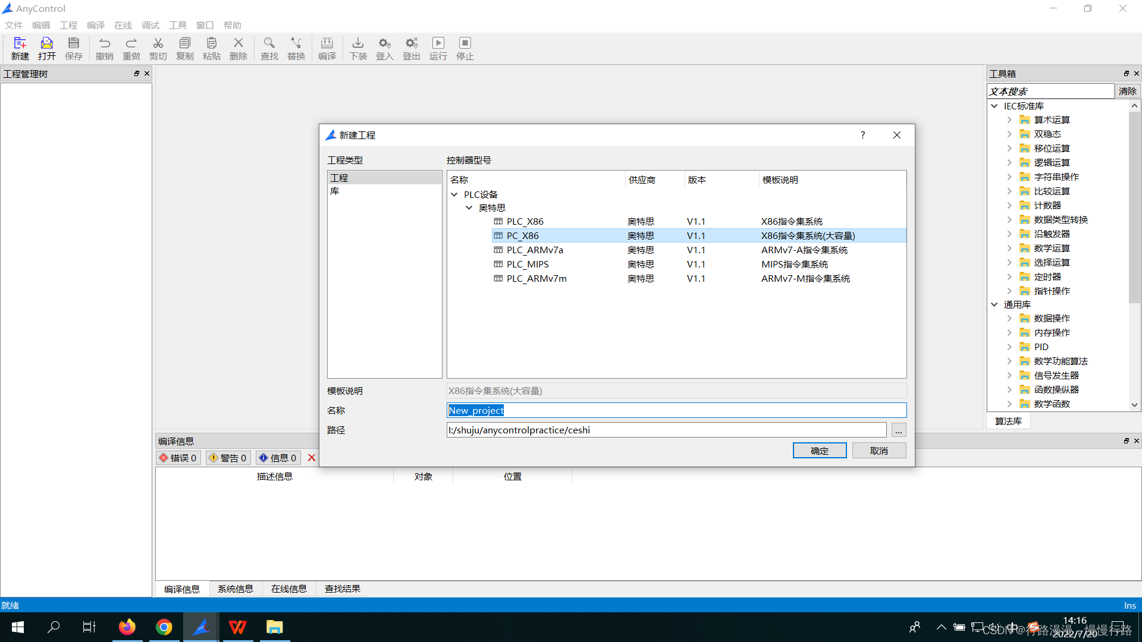Clear toolbox search using 清除 button
1142x642 pixels.
click(1127, 91)
